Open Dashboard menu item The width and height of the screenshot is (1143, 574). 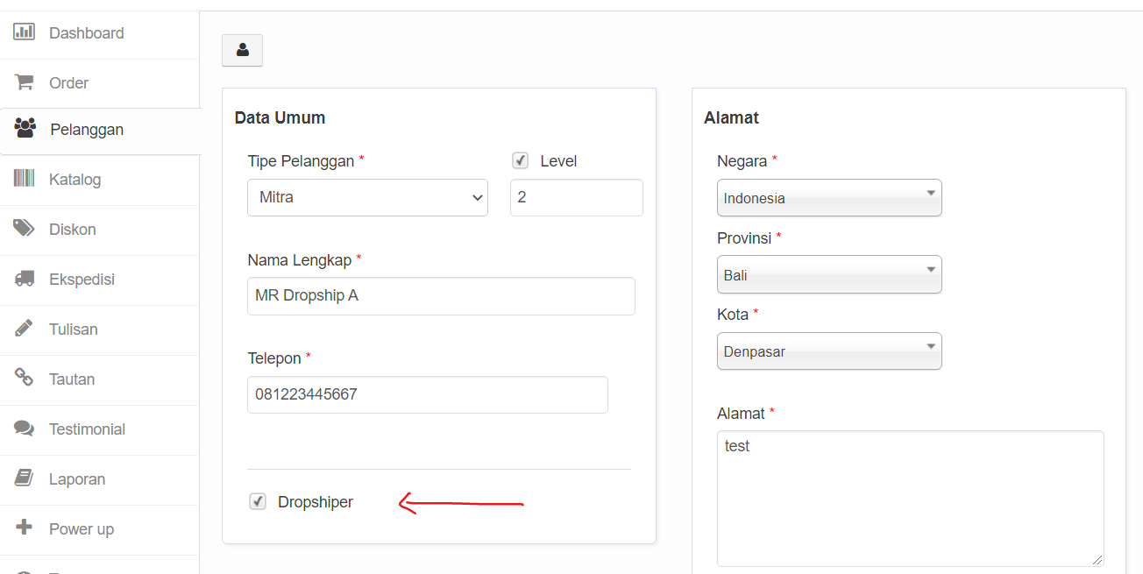[x=99, y=33]
